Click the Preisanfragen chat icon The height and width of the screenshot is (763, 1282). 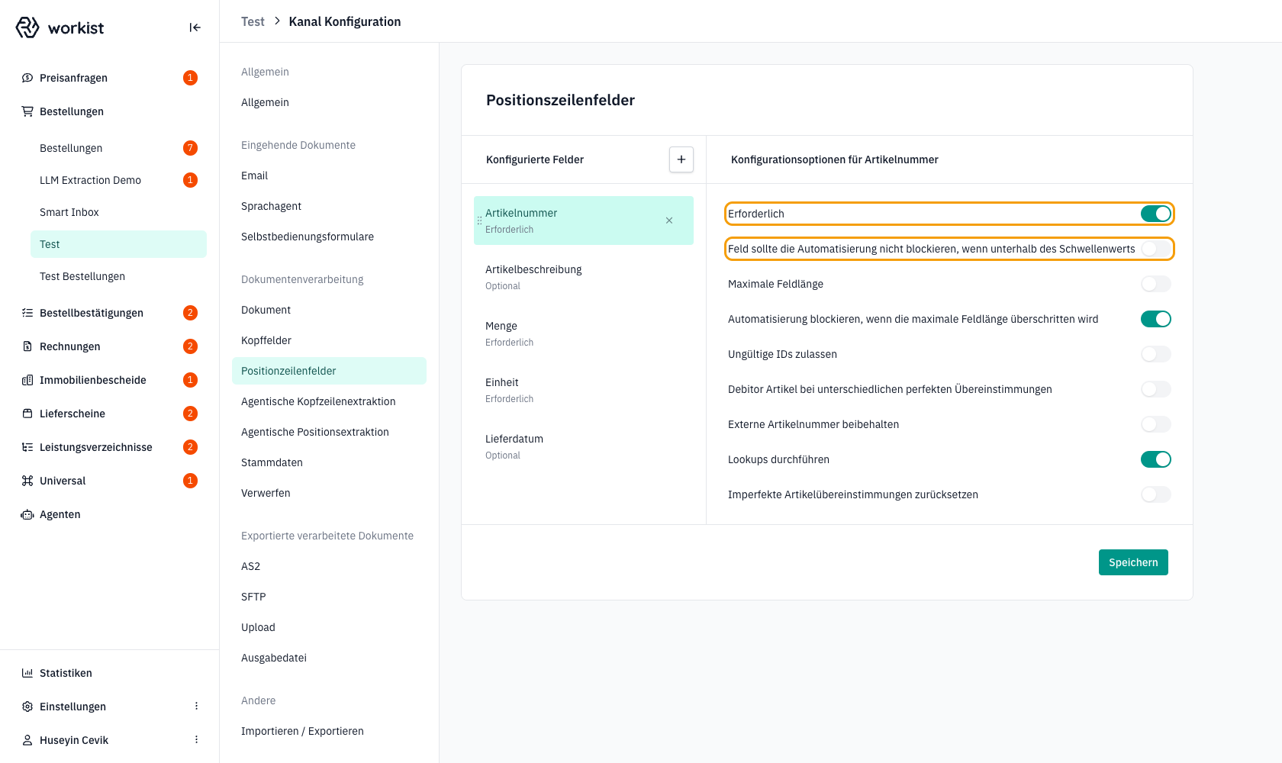click(27, 78)
